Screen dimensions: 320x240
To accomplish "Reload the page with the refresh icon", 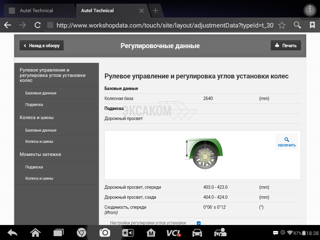I will pos(37,25).
